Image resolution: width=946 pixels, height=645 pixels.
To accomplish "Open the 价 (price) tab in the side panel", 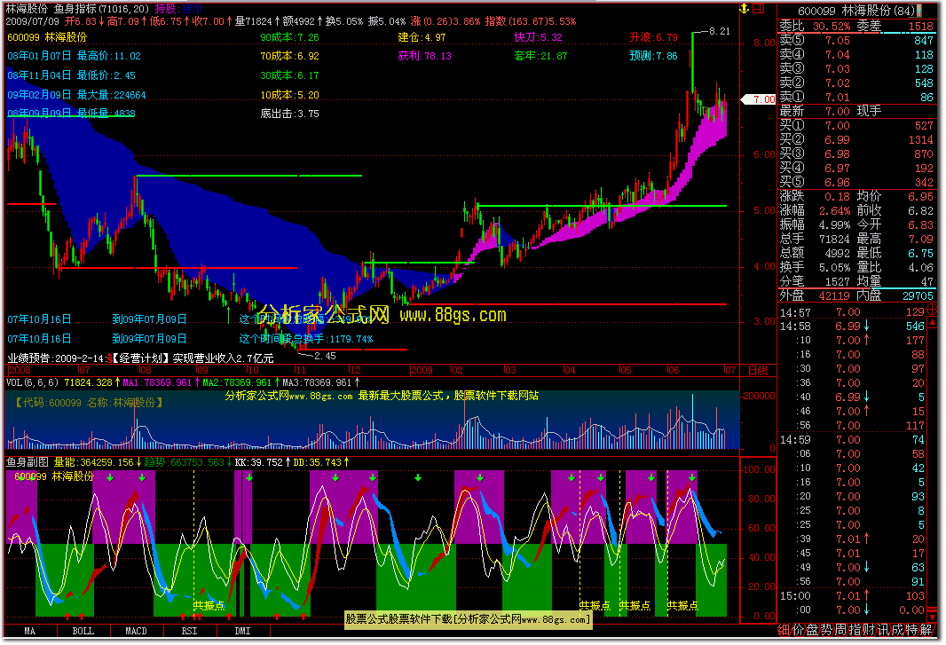I will (x=798, y=630).
